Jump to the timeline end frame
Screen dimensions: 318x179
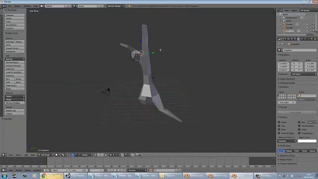click(125, 170)
